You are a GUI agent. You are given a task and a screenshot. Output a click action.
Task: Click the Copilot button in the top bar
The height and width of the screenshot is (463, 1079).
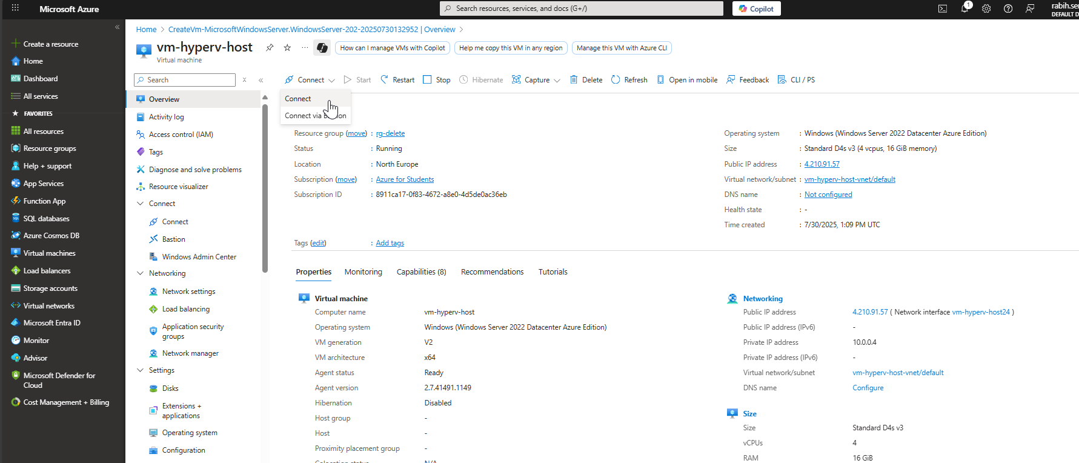[756, 8]
